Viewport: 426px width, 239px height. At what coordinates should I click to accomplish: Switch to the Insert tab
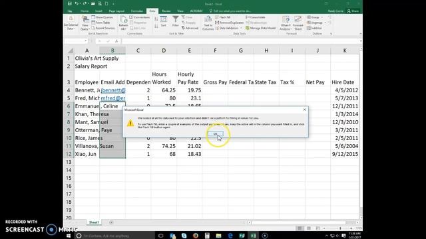[99, 11]
